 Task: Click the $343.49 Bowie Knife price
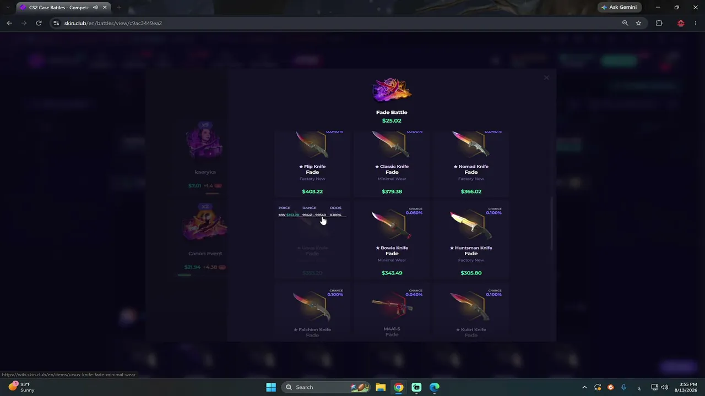(x=392, y=273)
